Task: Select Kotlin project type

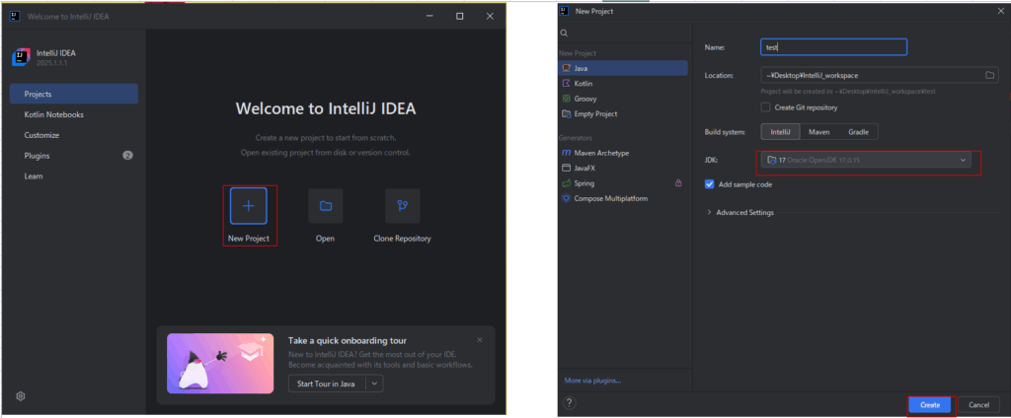Action: click(624, 83)
